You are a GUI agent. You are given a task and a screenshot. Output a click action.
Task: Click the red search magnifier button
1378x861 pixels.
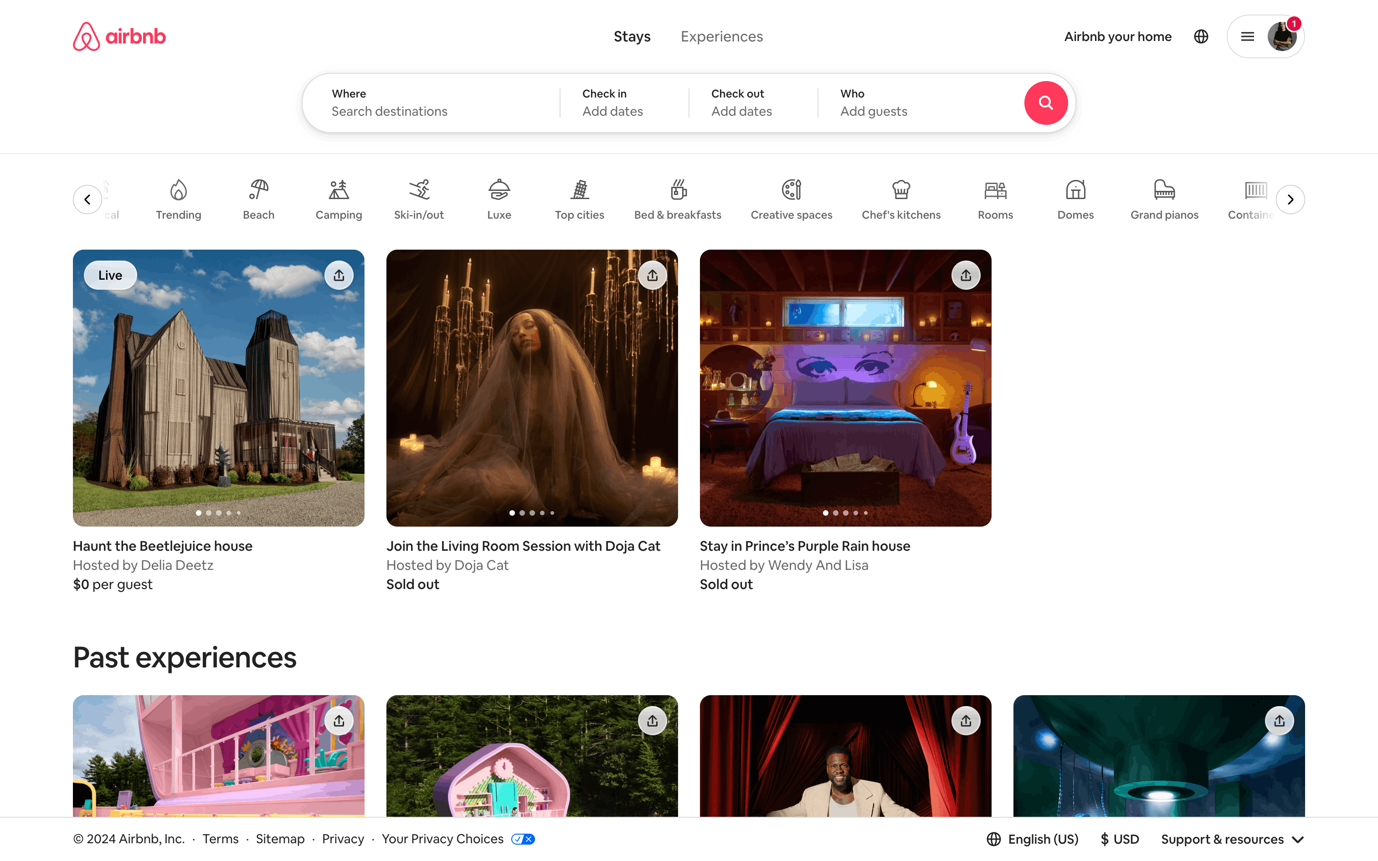[1045, 103]
